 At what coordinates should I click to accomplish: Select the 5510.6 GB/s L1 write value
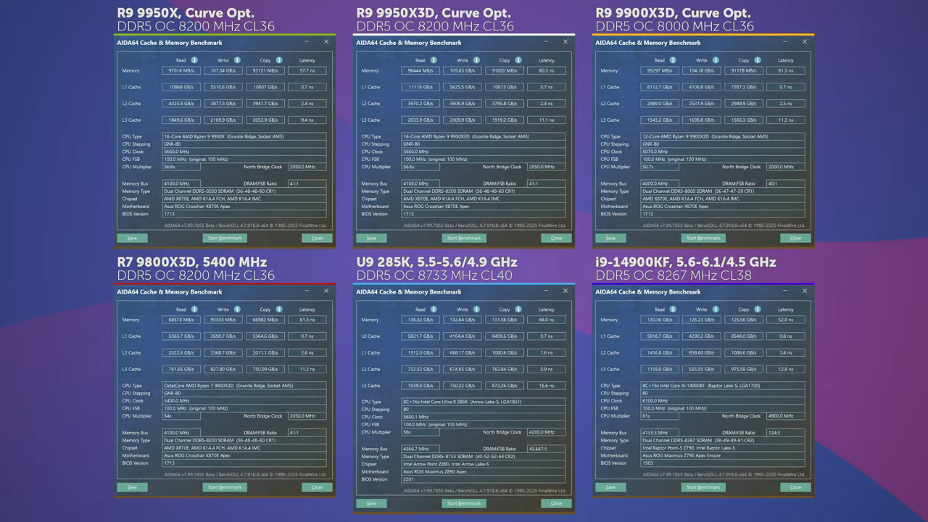tap(223, 87)
